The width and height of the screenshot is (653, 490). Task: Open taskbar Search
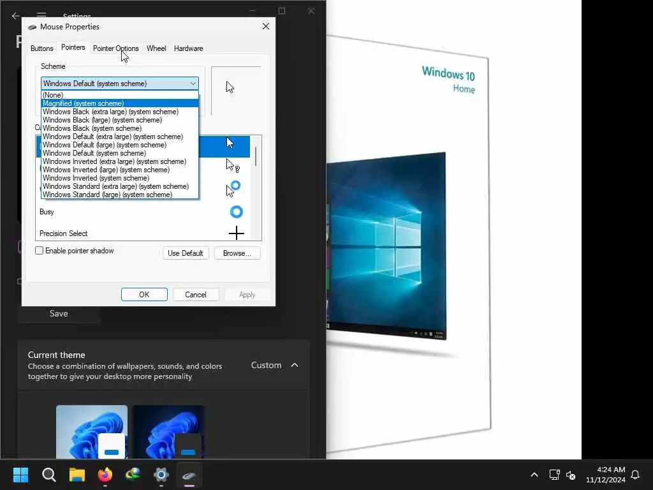[48, 475]
